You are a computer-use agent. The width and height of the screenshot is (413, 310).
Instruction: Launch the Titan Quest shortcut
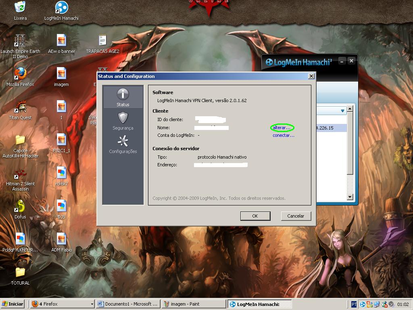point(20,107)
